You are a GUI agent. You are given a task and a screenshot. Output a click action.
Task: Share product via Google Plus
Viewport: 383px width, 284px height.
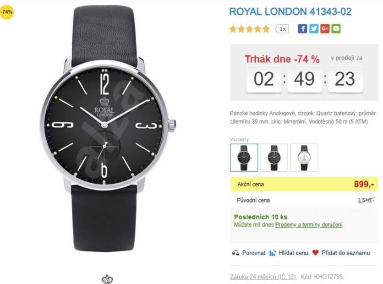click(x=325, y=29)
